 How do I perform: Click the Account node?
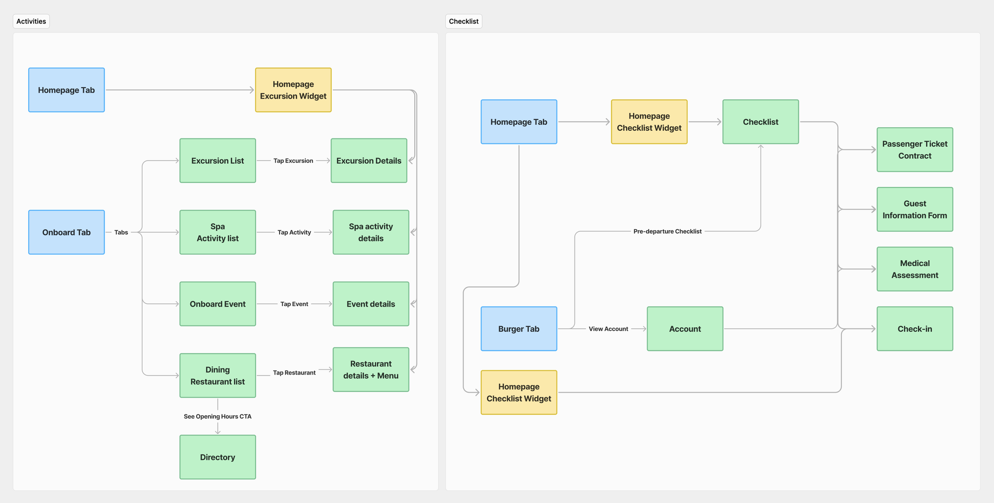coord(685,328)
